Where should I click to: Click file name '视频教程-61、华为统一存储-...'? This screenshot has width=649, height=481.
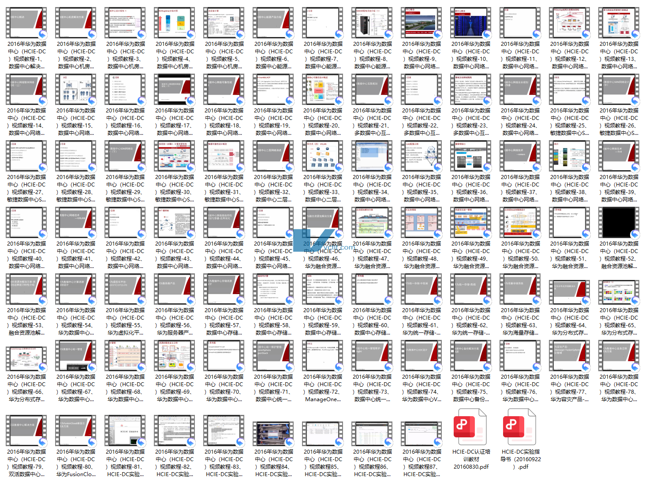421,321
